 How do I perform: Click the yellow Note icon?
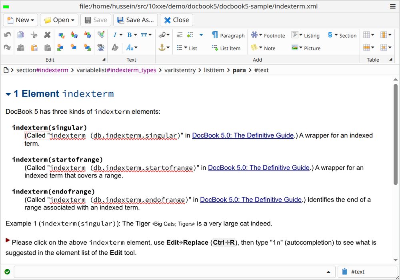pos(254,48)
